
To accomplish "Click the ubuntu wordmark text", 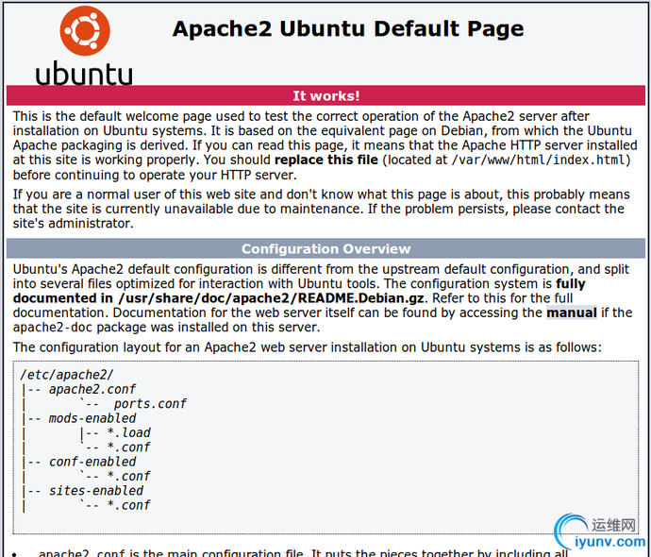I will pos(84,73).
